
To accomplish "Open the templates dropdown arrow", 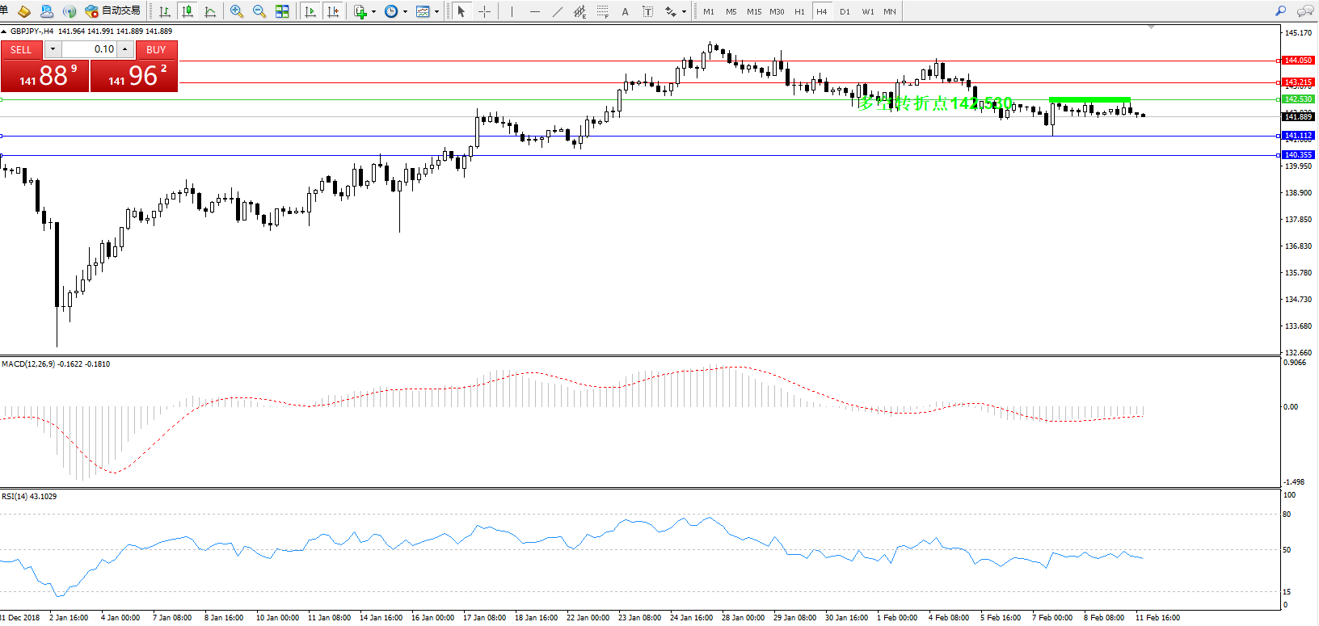I will click(x=436, y=12).
